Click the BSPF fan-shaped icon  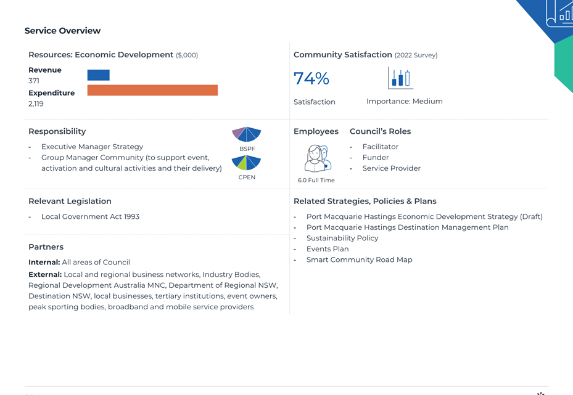pos(247,134)
